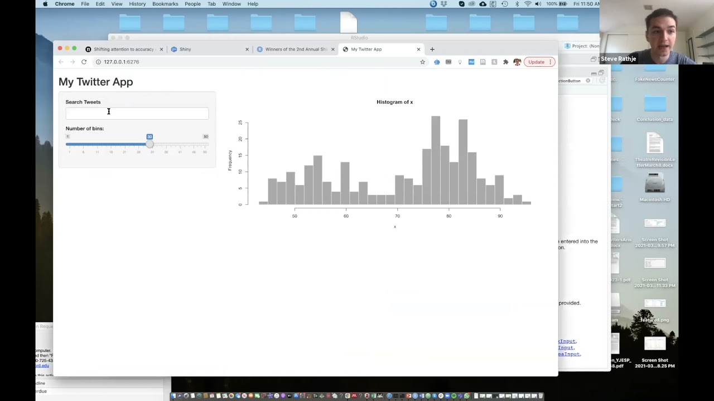Click the Number of bins slider handle
Image resolution: width=714 pixels, height=401 pixels.
pyautogui.click(x=149, y=144)
